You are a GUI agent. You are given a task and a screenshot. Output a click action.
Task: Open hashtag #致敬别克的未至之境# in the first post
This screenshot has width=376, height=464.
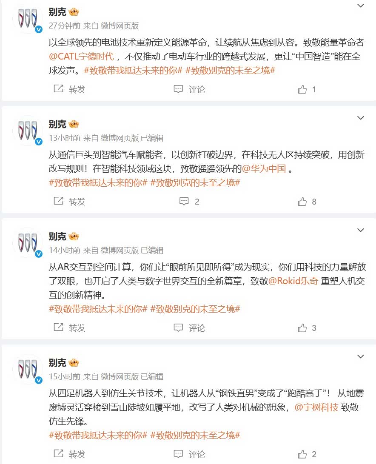coord(231,71)
